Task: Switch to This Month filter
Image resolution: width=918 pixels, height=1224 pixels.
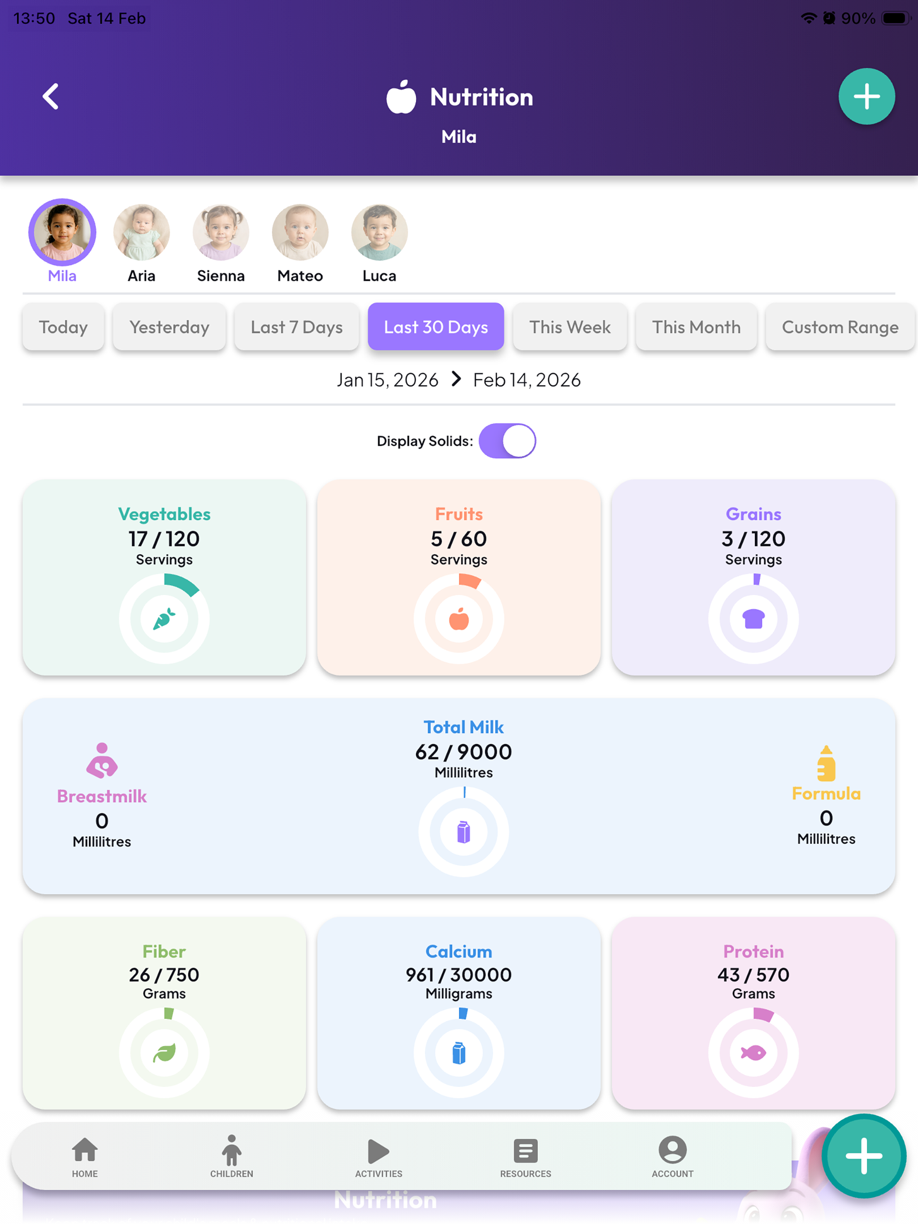Action: [696, 327]
